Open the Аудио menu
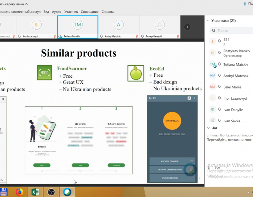The width and height of the screenshot is (253, 197). point(57,12)
